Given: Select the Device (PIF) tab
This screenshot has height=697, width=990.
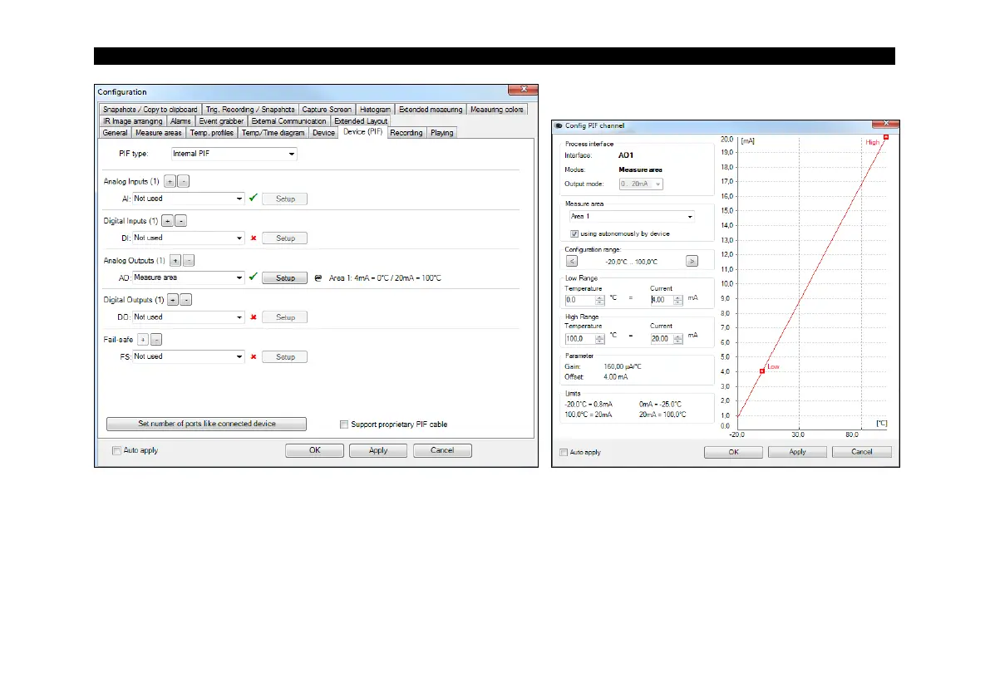Looking at the screenshot, I should [x=362, y=132].
